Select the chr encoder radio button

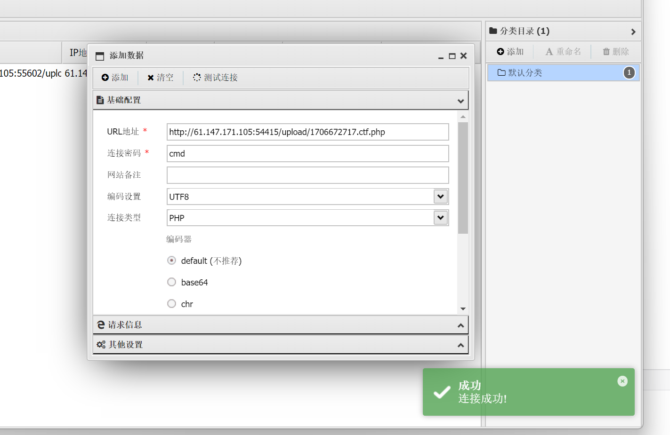172,304
